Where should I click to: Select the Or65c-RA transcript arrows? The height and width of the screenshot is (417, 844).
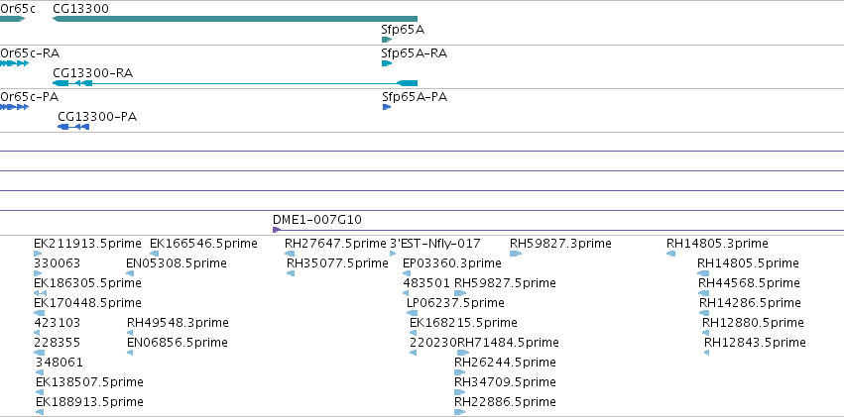[x=14, y=63]
